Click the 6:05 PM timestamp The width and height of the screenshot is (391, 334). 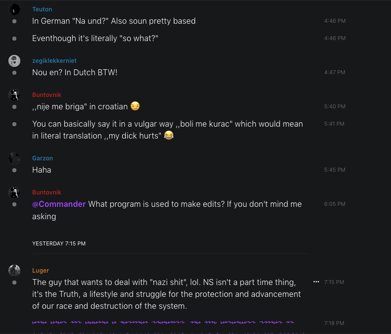[335, 204]
